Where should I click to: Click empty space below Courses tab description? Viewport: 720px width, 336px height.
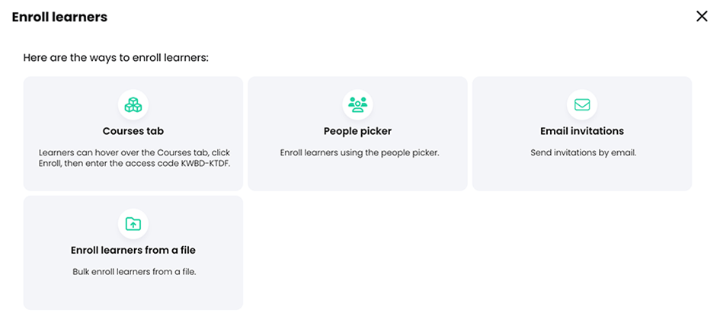point(133,180)
